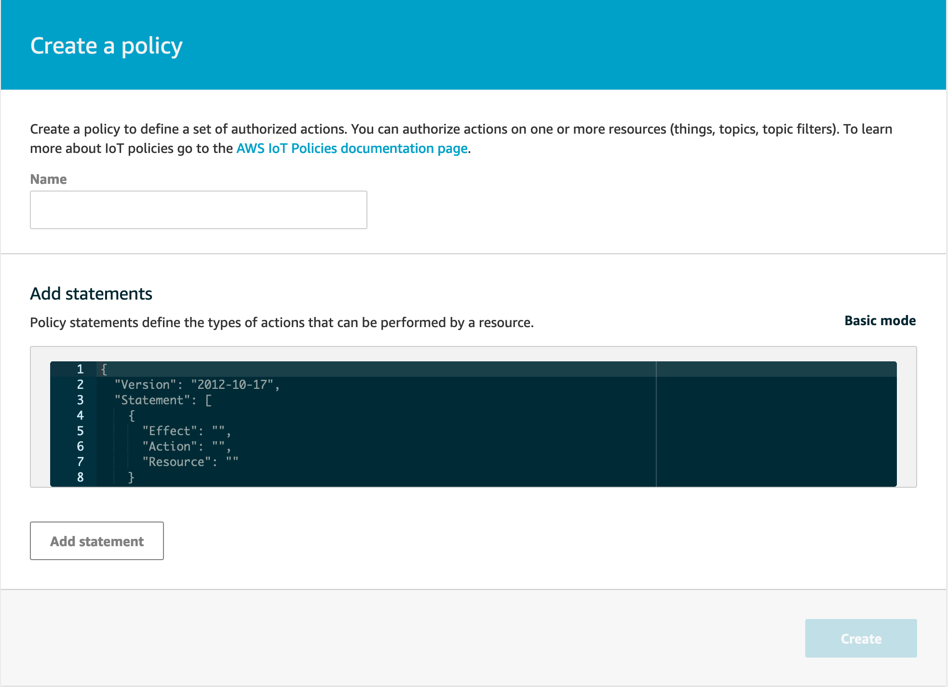Viewport: 948px width, 687px height.
Task: Click the "Statement" key in editor
Action: pos(152,400)
